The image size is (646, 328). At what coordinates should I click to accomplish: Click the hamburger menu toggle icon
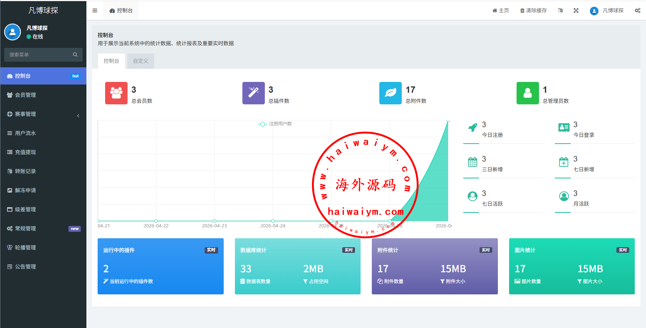[x=95, y=10]
